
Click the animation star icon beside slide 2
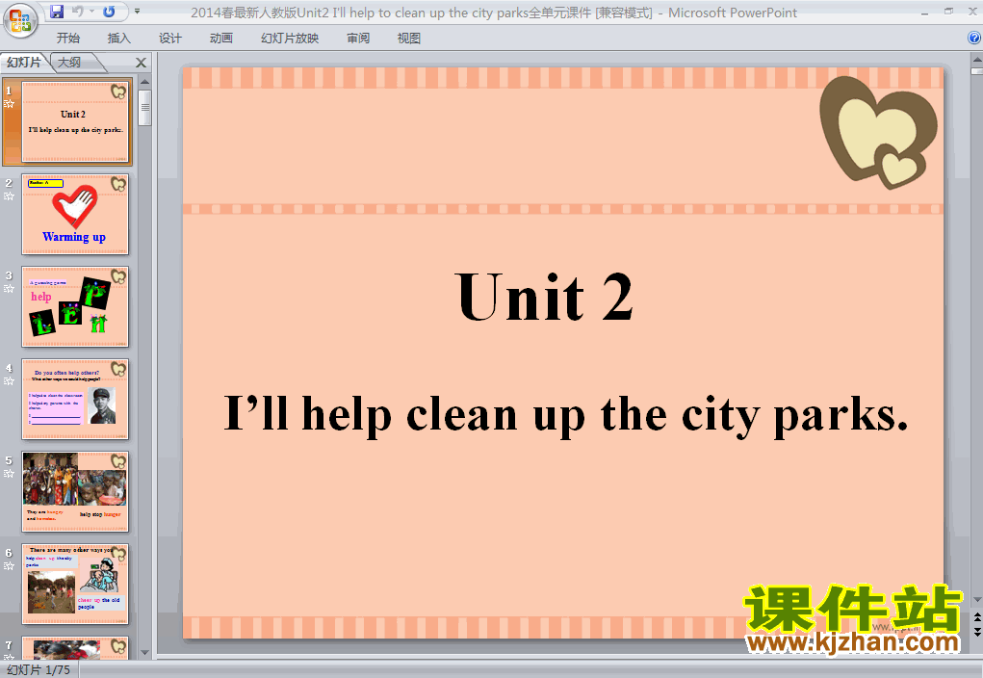[x=9, y=196]
